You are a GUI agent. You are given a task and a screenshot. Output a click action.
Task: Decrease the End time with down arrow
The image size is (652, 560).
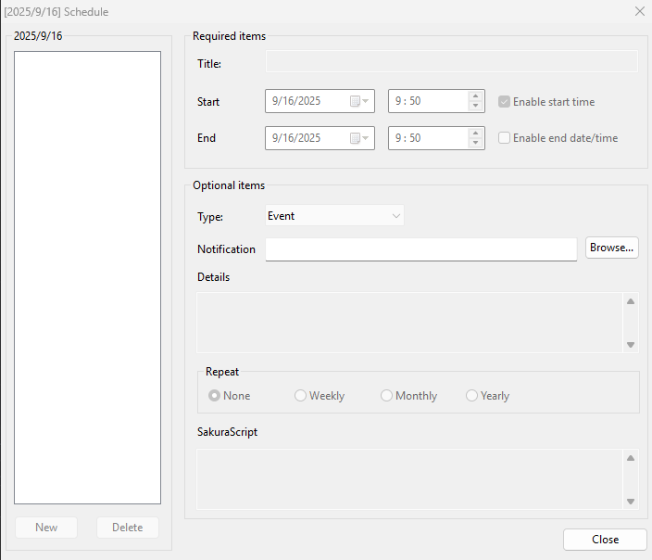(x=475, y=143)
